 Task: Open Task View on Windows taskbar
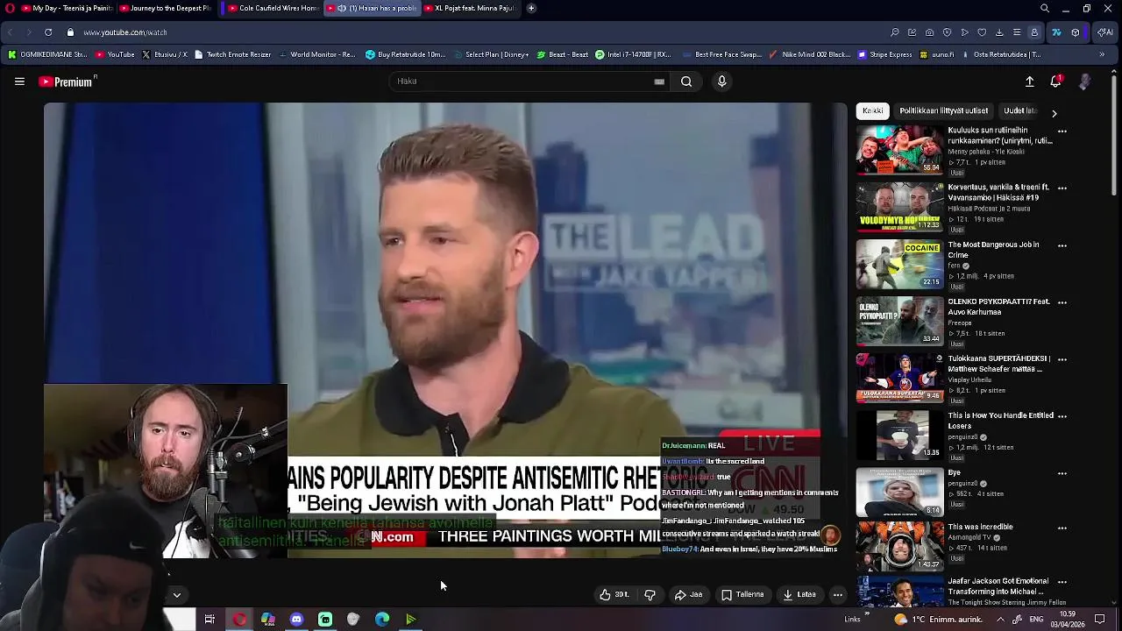[x=209, y=620]
